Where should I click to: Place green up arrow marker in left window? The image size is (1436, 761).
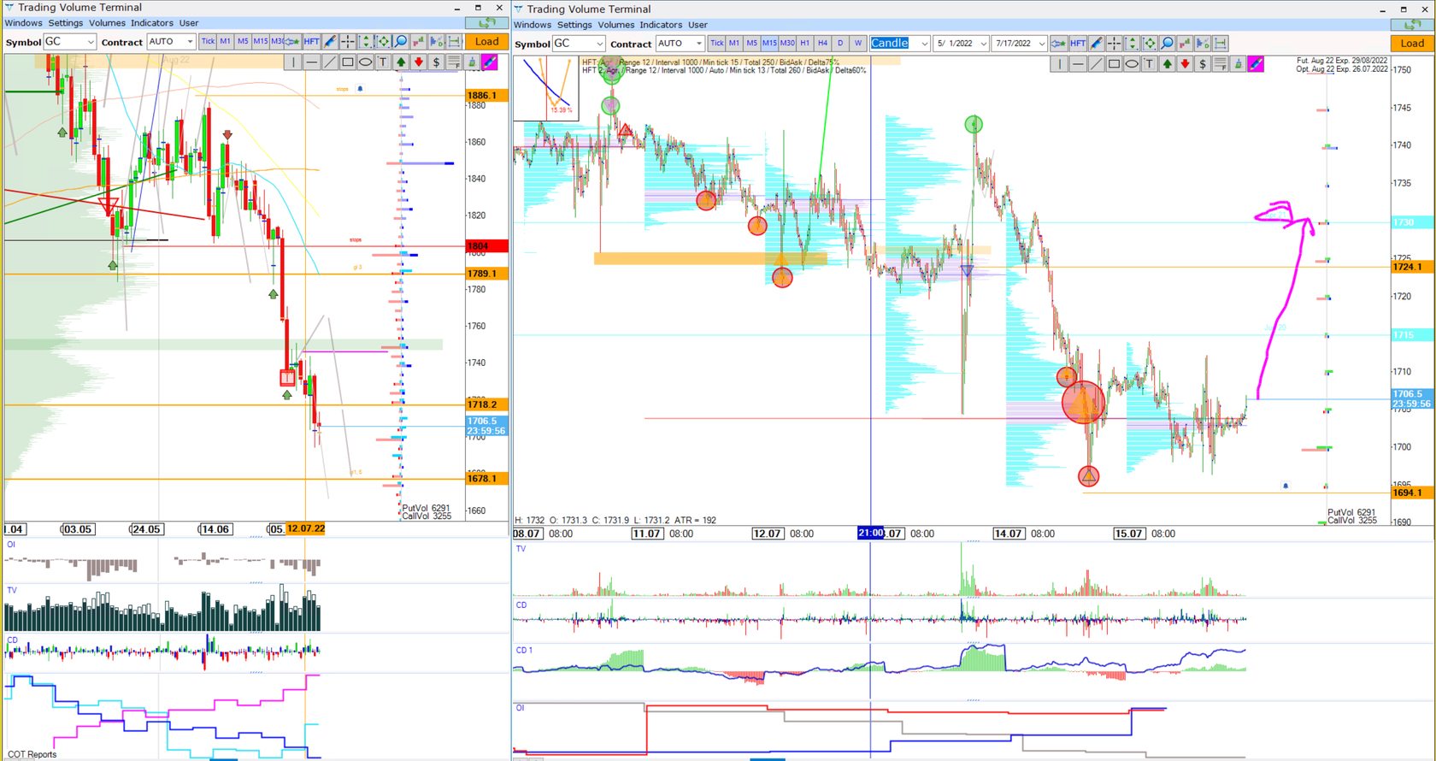(401, 62)
